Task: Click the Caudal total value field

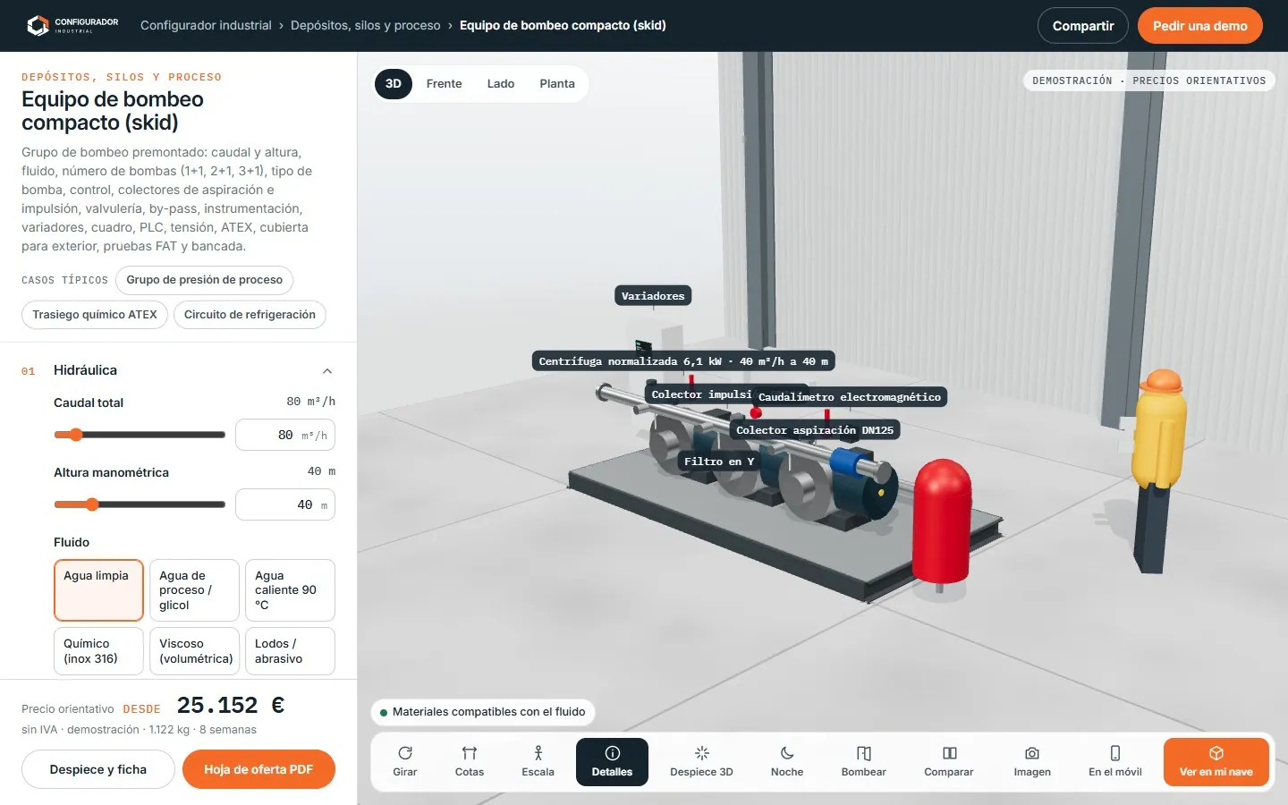Action: tap(285, 435)
